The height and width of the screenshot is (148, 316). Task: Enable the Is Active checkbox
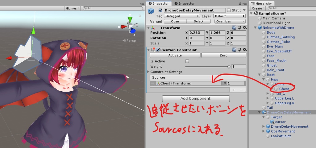tap(187, 61)
